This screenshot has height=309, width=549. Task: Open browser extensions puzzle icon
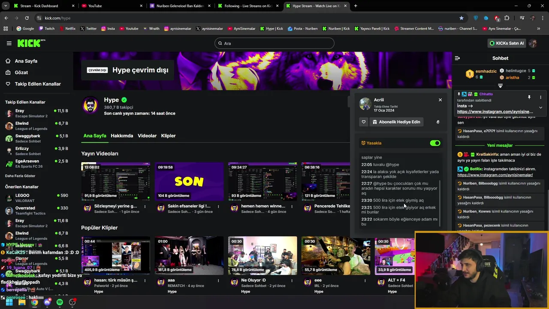tap(507, 18)
